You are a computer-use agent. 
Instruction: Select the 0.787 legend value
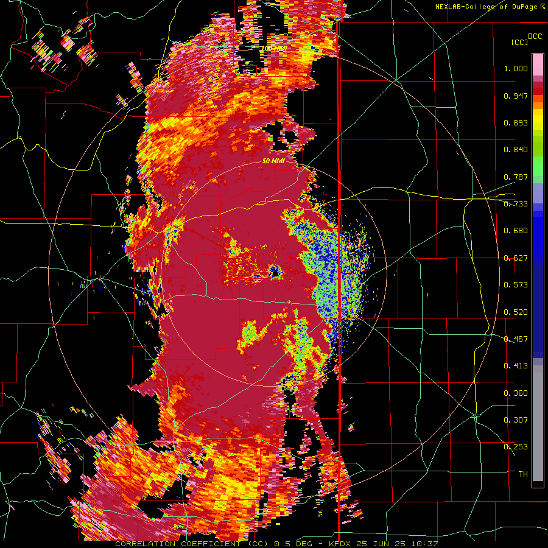coord(516,177)
